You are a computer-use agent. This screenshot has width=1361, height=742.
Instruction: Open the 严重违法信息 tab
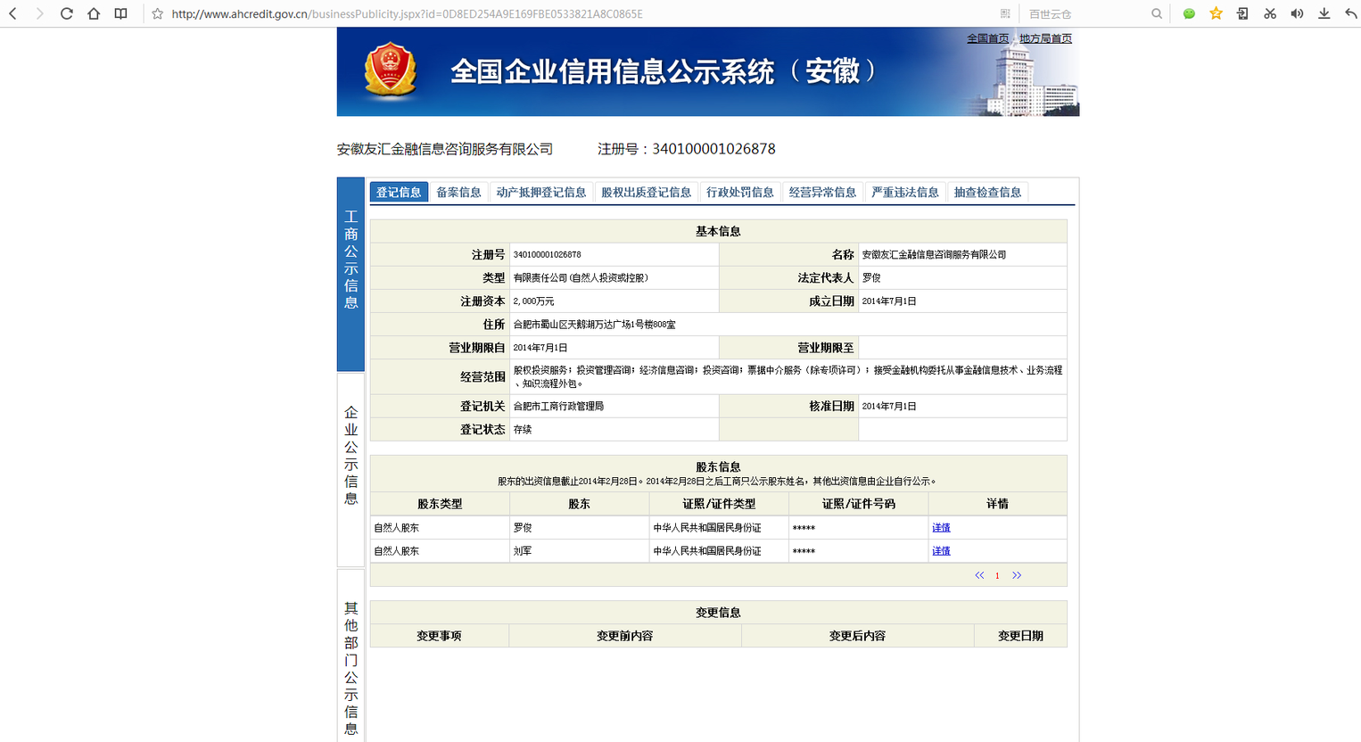905,192
